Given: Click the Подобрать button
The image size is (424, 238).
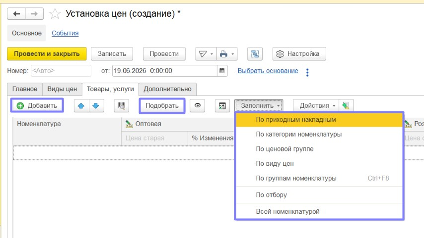Looking at the screenshot, I should [x=162, y=106].
